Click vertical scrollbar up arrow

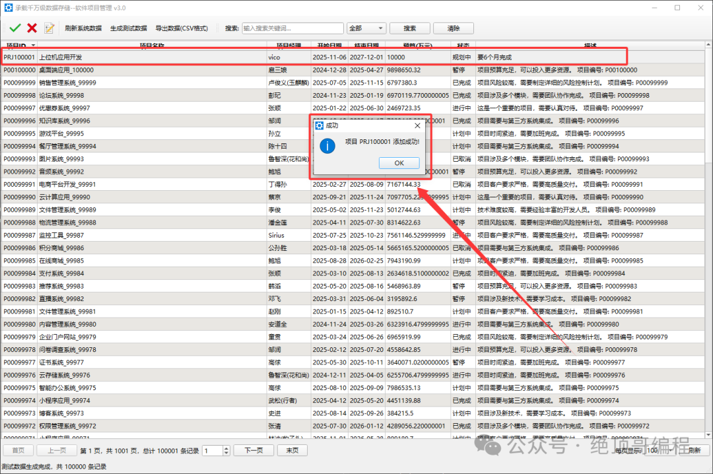tap(708, 45)
